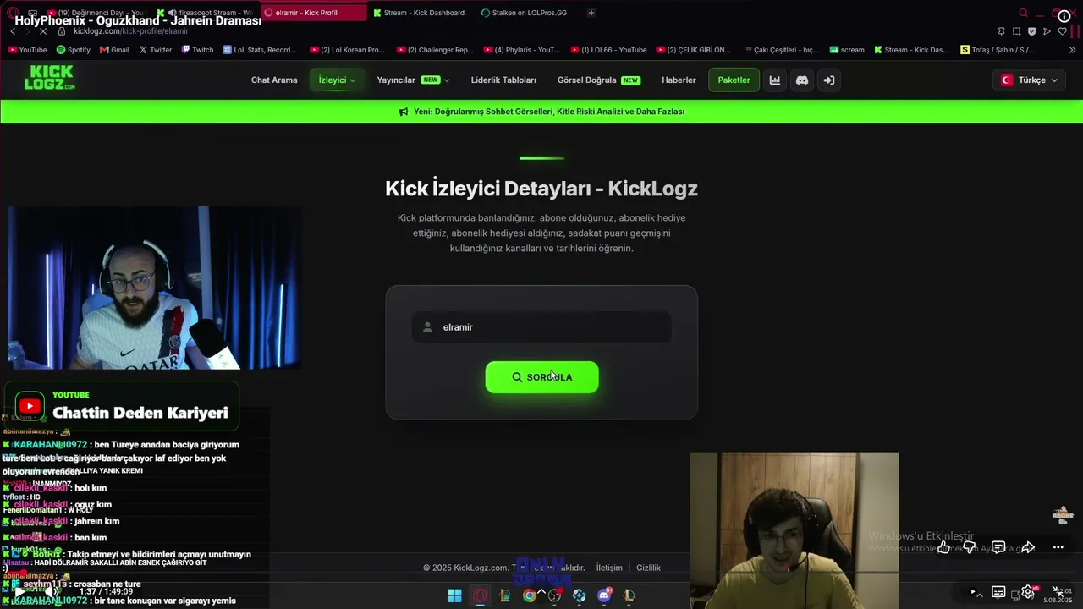Image resolution: width=1083 pixels, height=609 pixels.
Task: Click the pin icon in address bar
Action: pos(1002,31)
